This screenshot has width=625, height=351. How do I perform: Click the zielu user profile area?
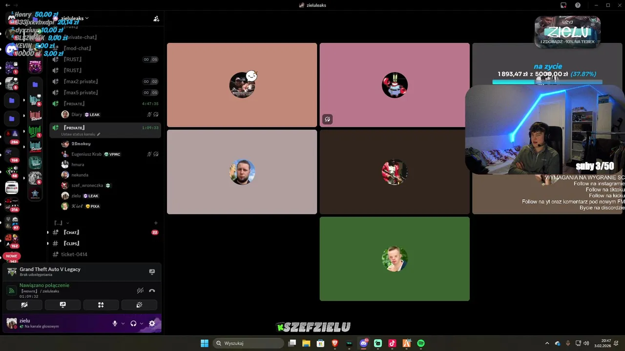[x=39, y=323]
